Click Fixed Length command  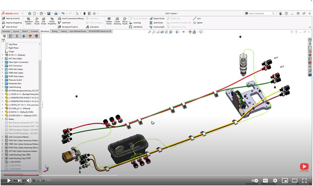tap(157, 27)
